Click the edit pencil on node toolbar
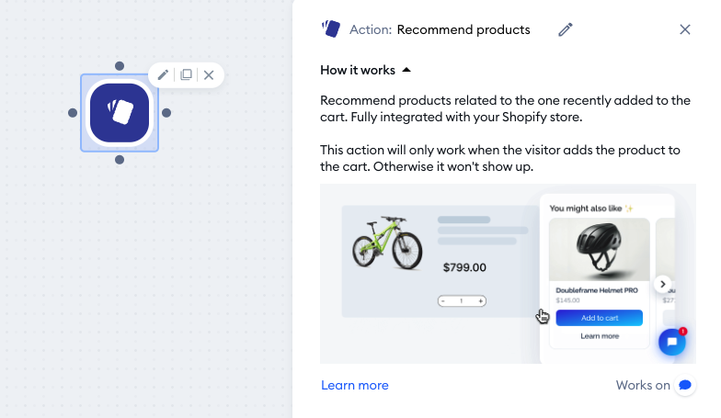The width and height of the screenshot is (721, 418). tap(163, 75)
